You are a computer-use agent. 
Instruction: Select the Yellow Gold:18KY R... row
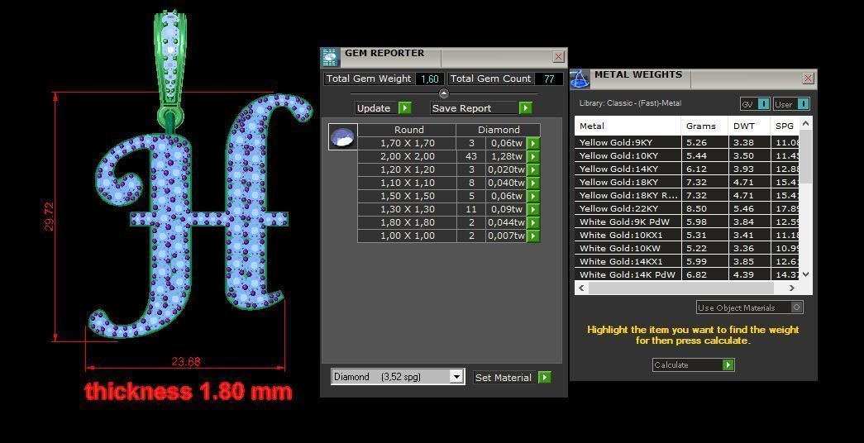click(687, 196)
